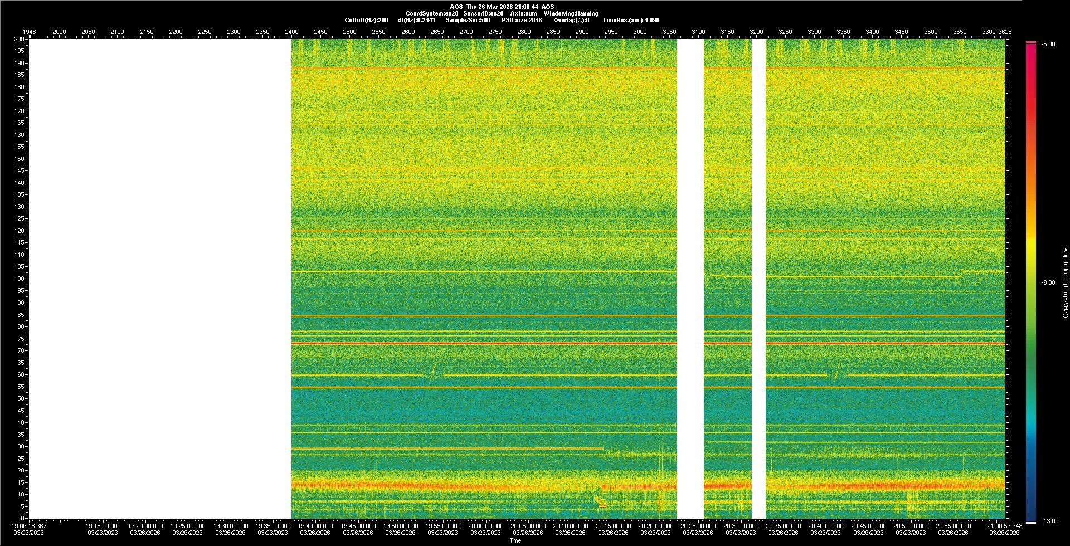This screenshot has width=1070, height=546.
Task: Click the 20:00:00.000 time axis label
Action: click(x=485, y=525)
